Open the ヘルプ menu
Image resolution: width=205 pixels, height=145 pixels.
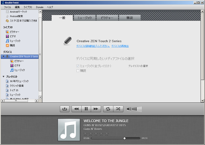point(50,7)
